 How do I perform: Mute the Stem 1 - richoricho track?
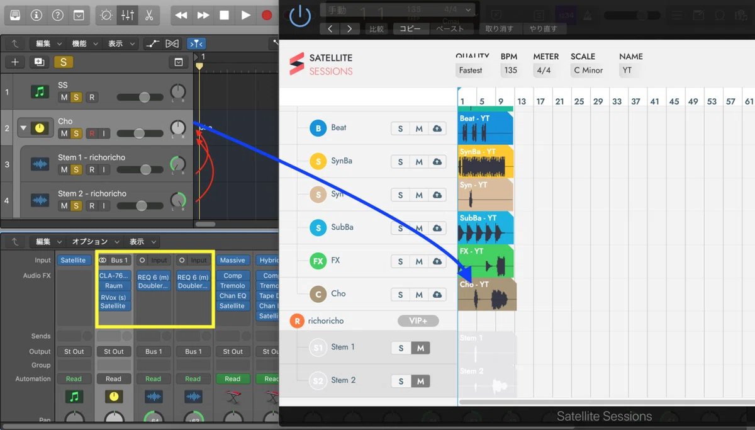(64, 169)
